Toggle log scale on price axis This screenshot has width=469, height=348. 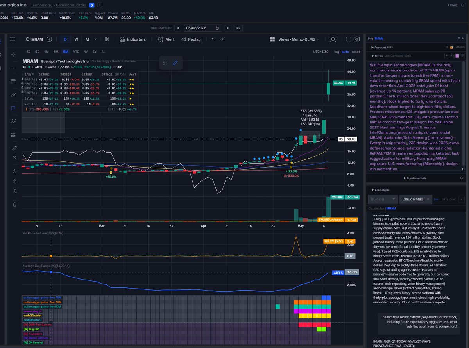point(337,52)
